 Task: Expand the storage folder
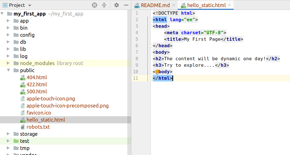point(8,134)
